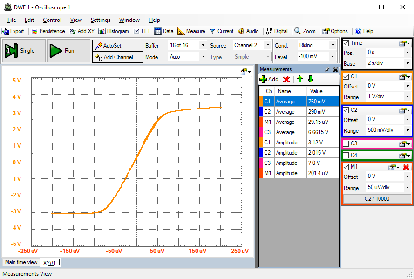
Task: Move measurement down with green arrow
Action: 311,79
